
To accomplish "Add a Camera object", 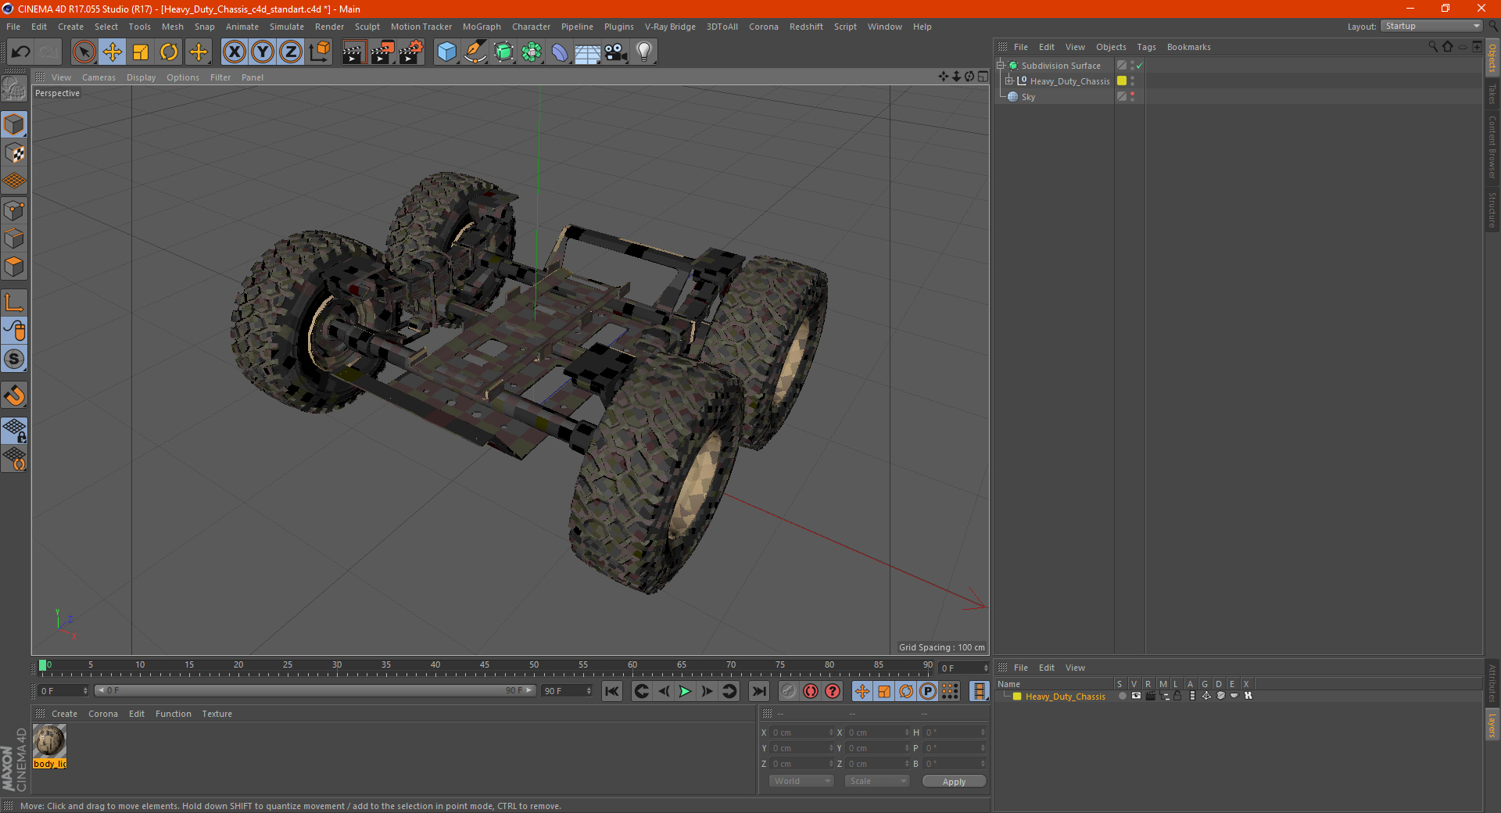I will coord(616,52).
